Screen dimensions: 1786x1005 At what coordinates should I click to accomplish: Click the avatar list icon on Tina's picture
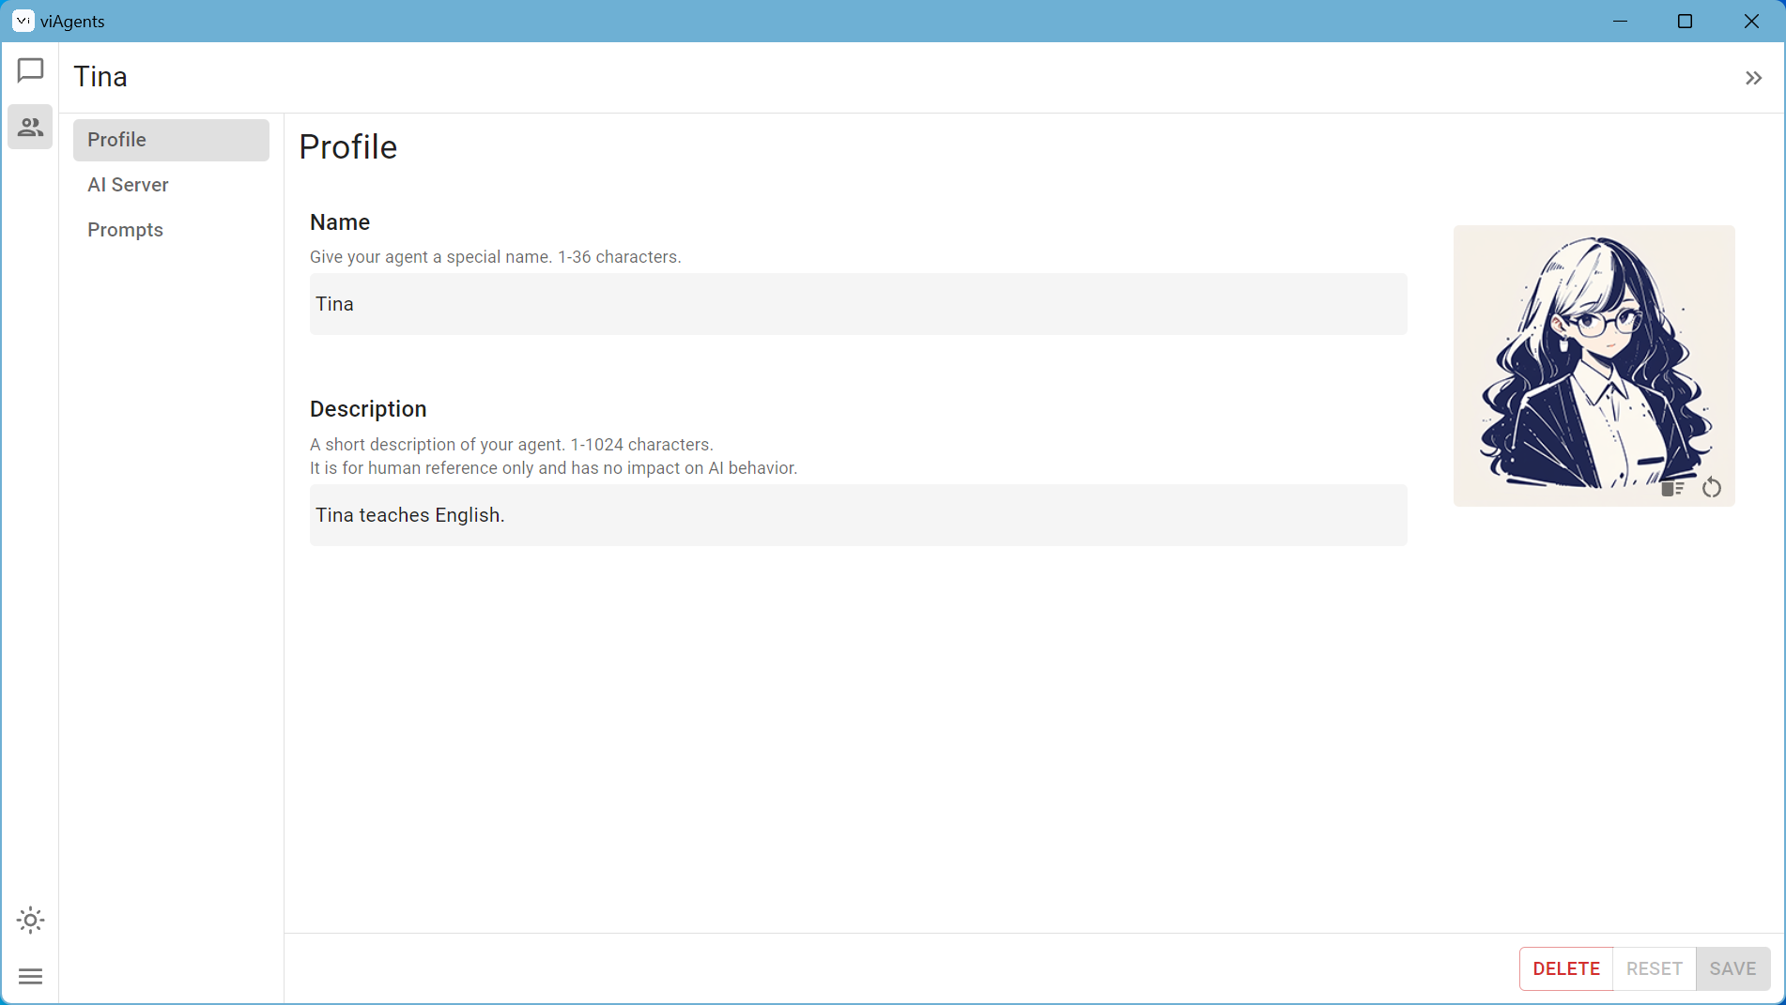(1671, 488)
